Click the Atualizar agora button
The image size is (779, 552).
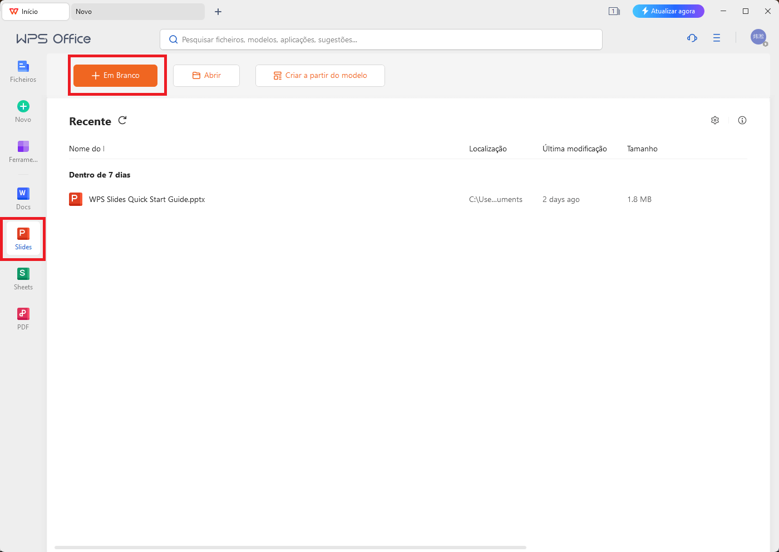(x=668, y=11)
